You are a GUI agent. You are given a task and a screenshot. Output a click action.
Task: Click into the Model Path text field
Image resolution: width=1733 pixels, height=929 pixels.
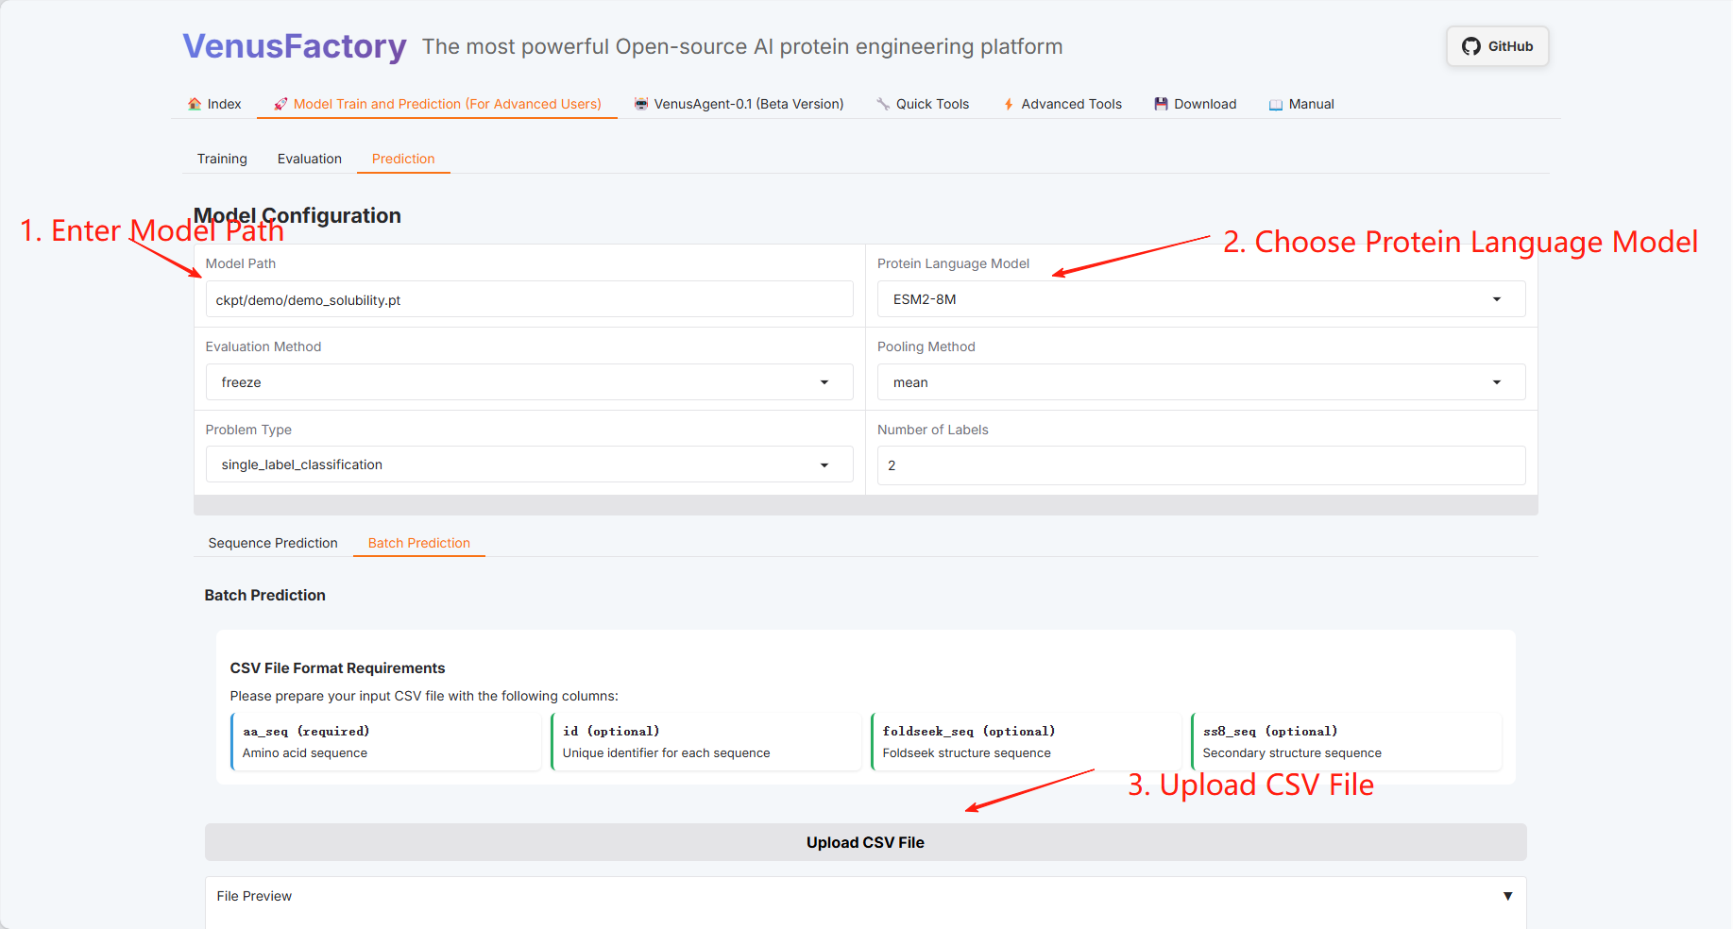[529, 300]
